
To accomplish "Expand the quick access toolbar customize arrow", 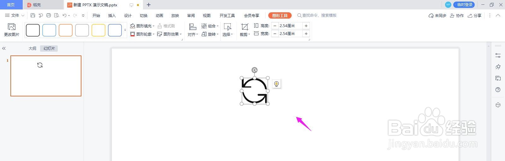I will (x=83, y=15).
